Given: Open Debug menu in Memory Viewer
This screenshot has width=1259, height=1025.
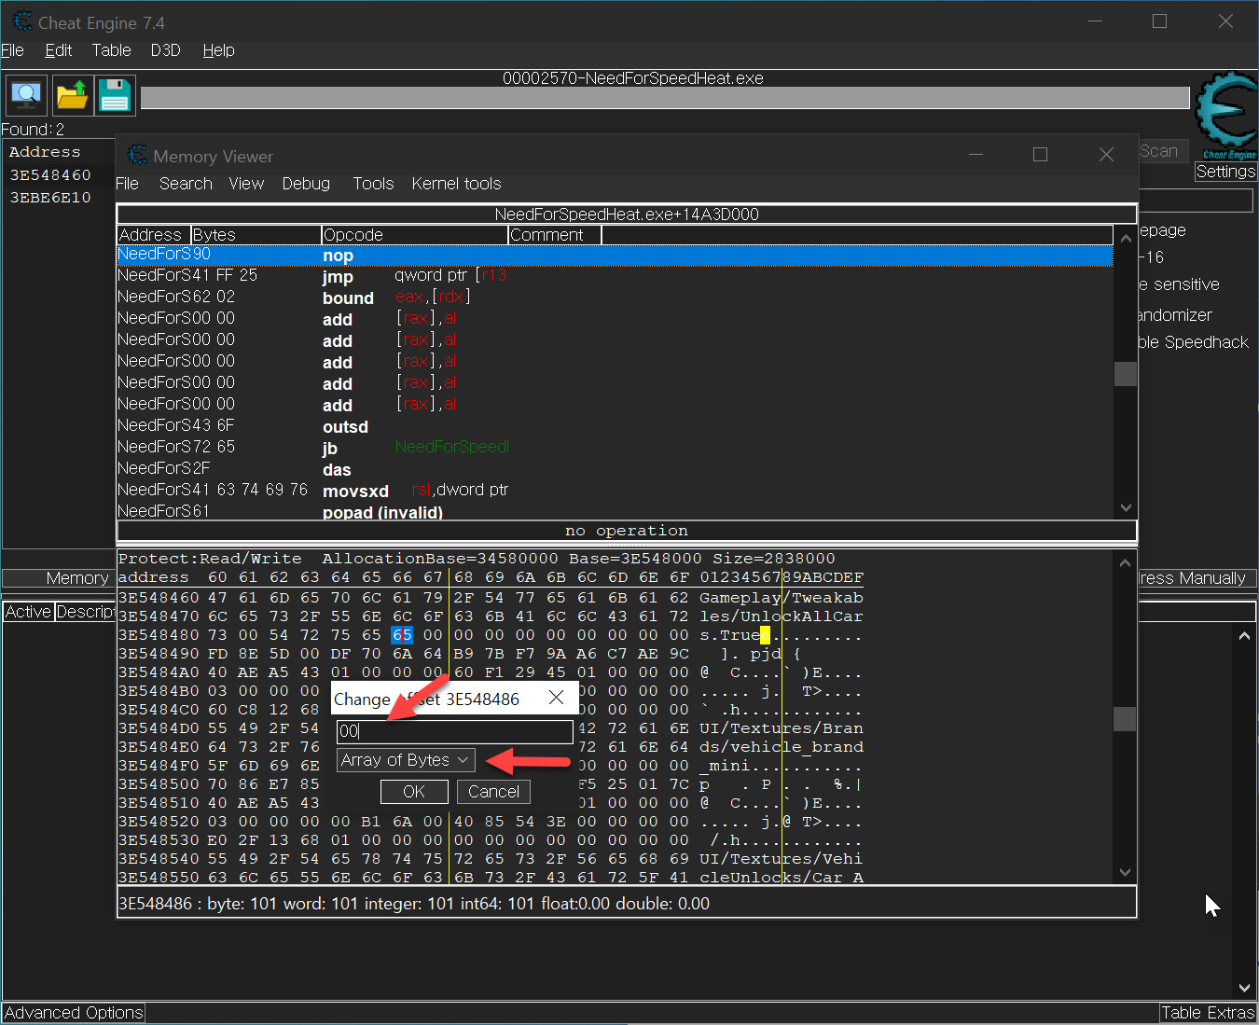Looking at the screenshot, I should coord(306,184).
